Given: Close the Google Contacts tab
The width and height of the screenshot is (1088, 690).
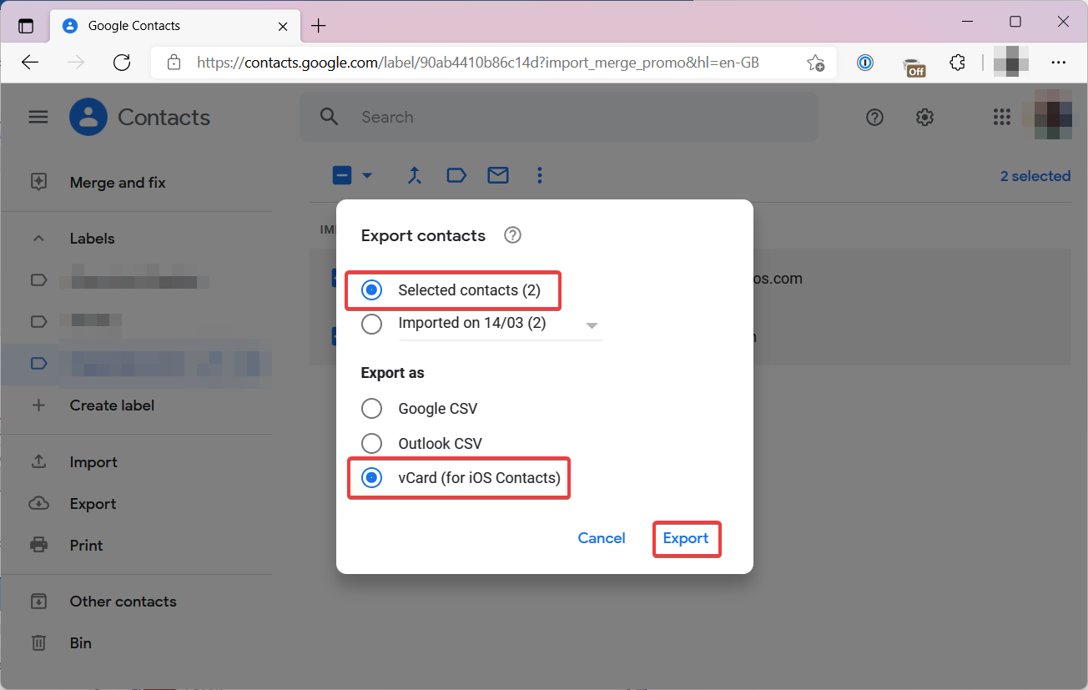Looking at the screenshot, I should [283, 26].
